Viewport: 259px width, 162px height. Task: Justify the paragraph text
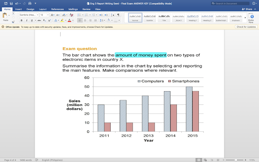(96, 20)
